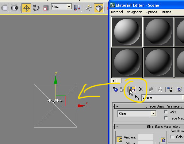Open the View coordinate system dropdown
184x144 pixels.
[x=69, y=6]
